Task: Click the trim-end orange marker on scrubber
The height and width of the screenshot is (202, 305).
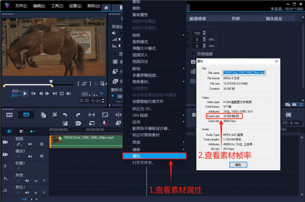Action: click(x=52, y=85)
